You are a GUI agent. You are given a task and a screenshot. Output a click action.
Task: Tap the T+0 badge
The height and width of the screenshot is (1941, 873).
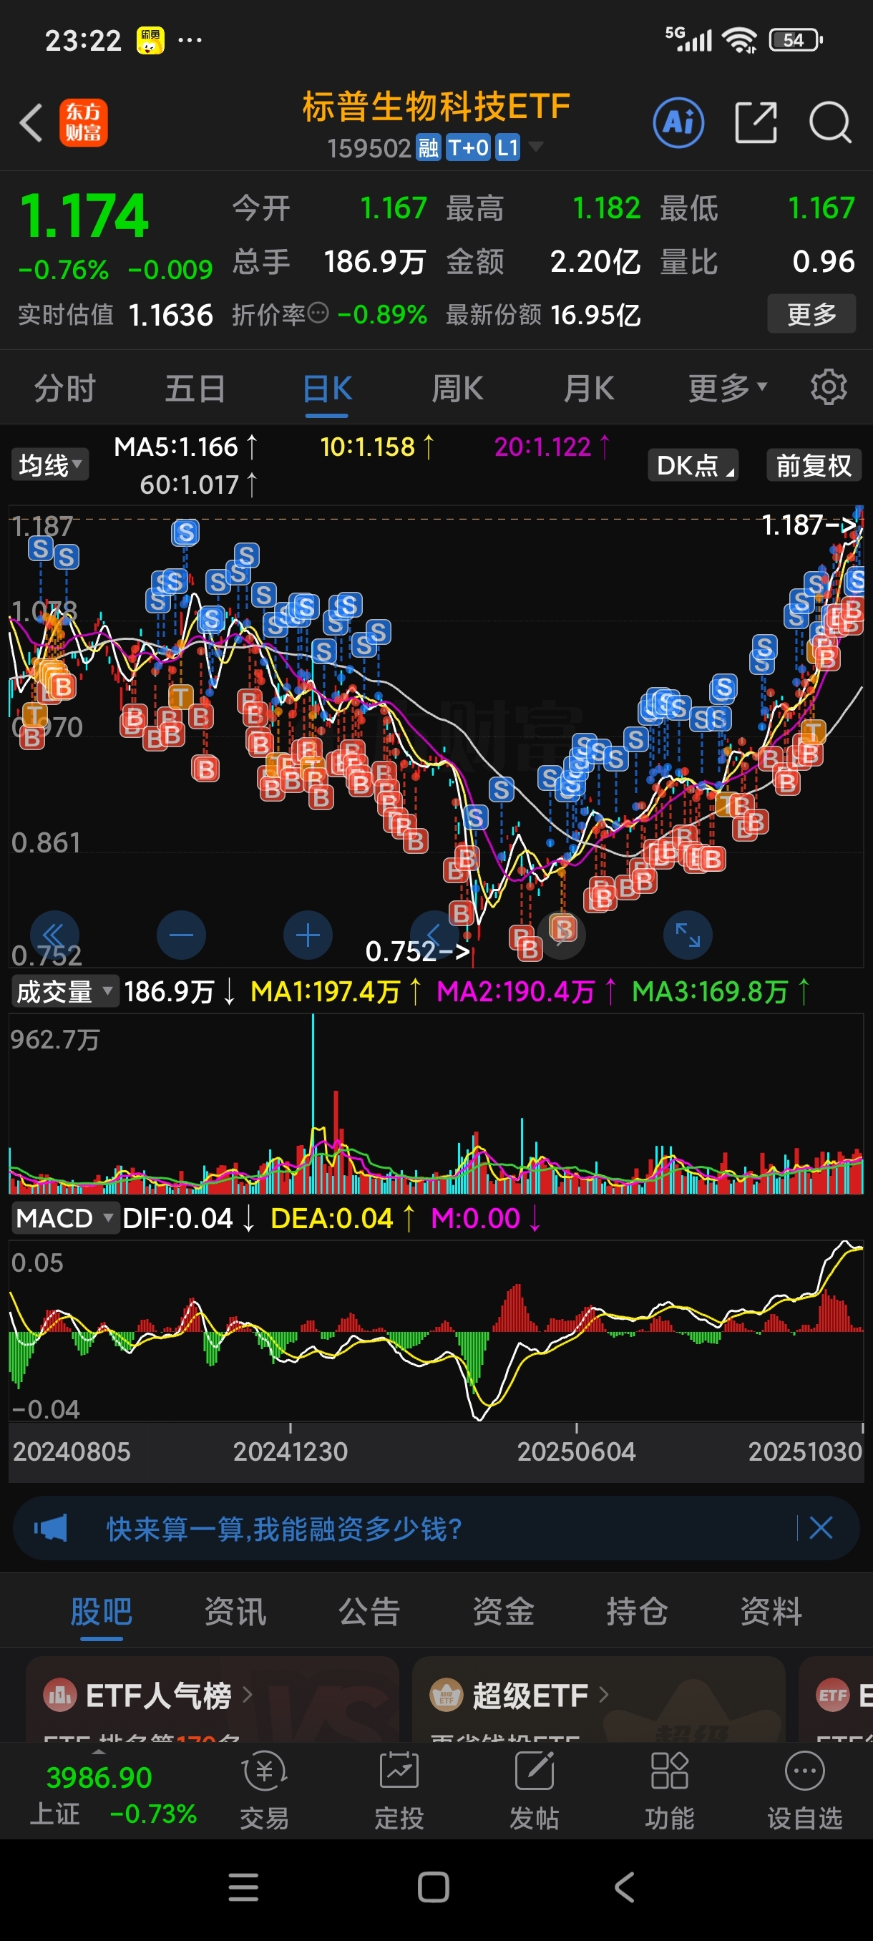[468, 147]
